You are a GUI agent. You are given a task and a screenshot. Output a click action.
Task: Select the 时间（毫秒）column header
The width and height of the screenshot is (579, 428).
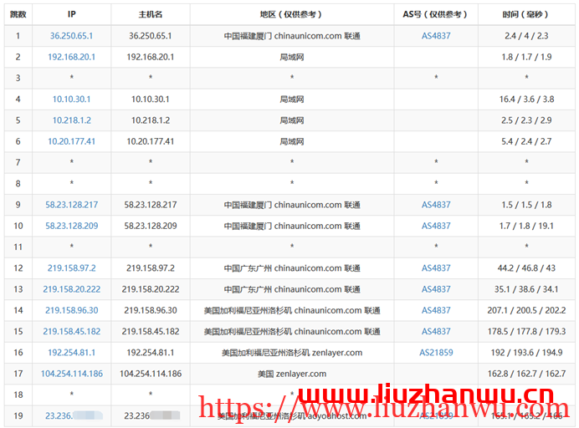526,14
